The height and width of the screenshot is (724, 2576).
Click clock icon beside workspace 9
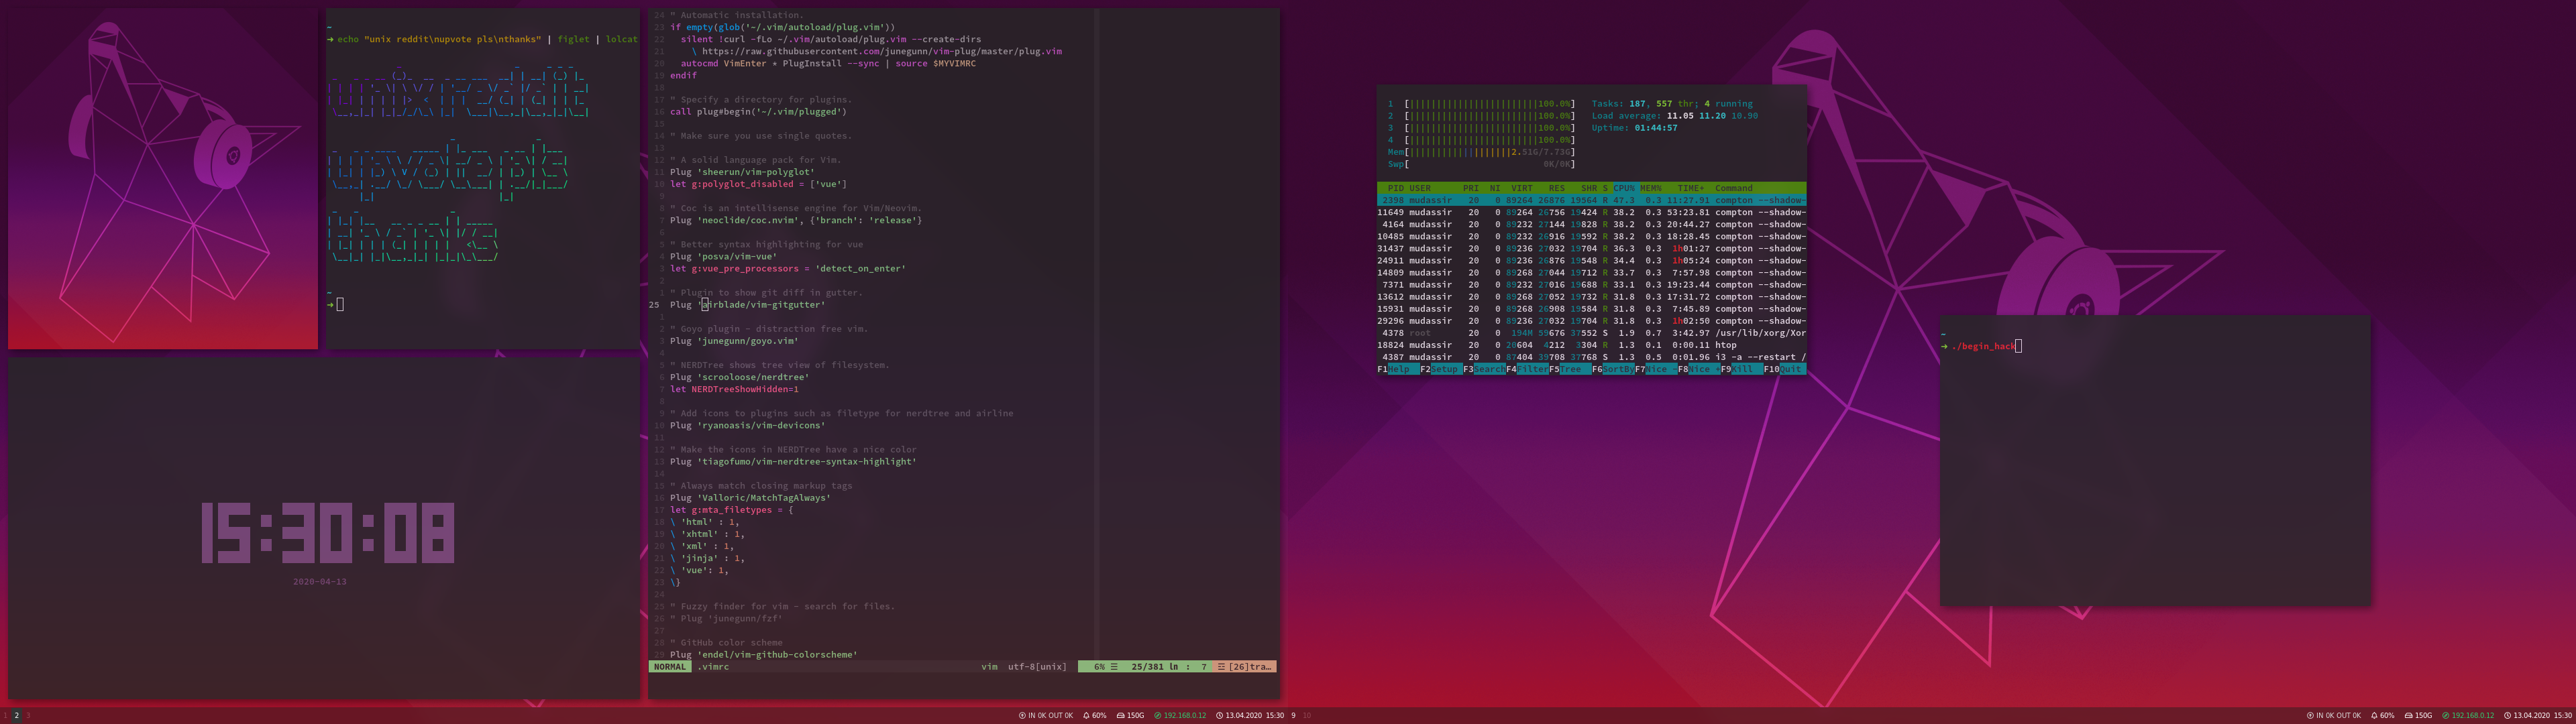tap(1220, 716)
